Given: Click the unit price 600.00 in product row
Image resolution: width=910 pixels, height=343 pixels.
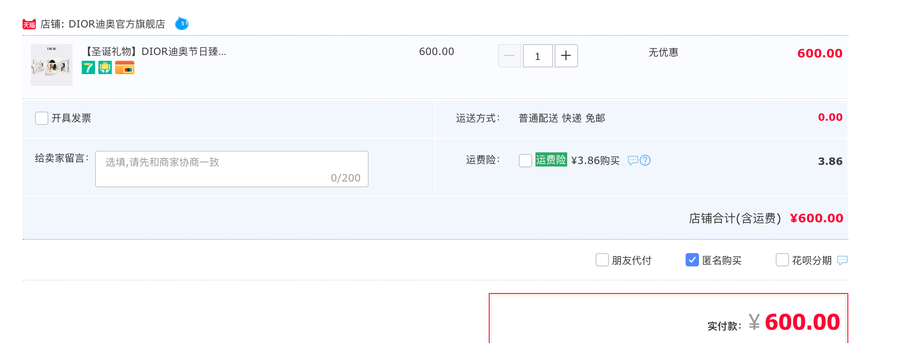Looking at the screenshot, I should 437,52.
